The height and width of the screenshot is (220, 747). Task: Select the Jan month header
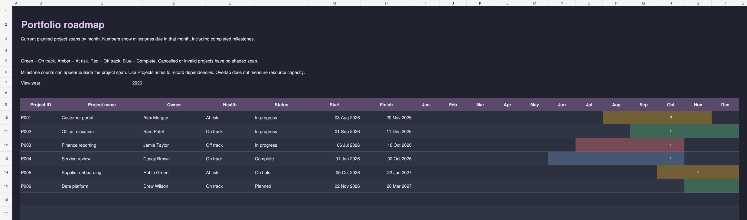point(426,105)
